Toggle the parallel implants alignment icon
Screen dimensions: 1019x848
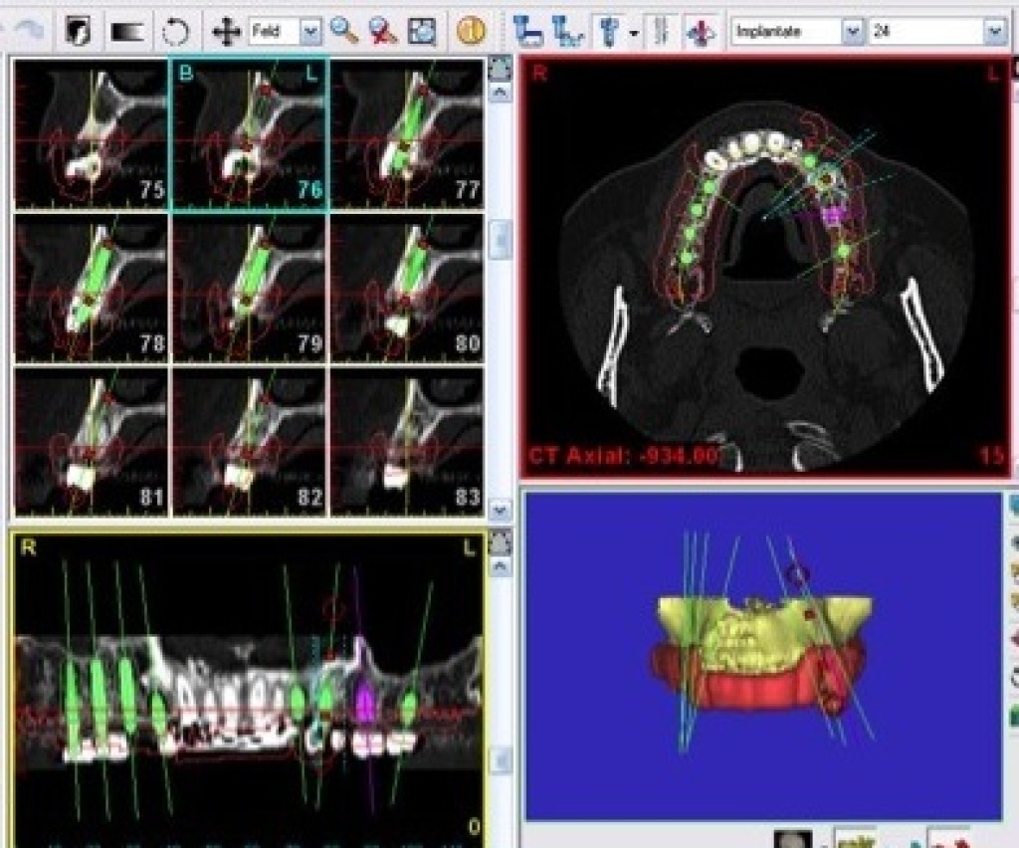point(659,31)
